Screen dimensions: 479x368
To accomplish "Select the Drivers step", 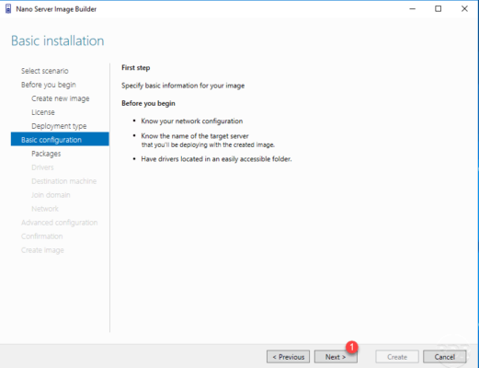I will tap(42, 167).
